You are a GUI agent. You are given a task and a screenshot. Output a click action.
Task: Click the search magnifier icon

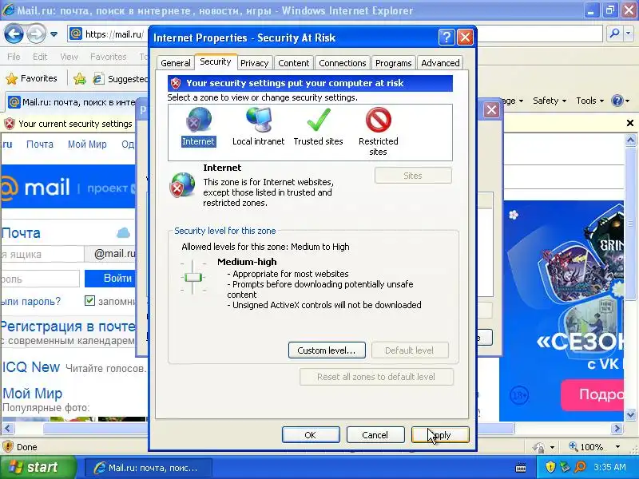point(614,34)
